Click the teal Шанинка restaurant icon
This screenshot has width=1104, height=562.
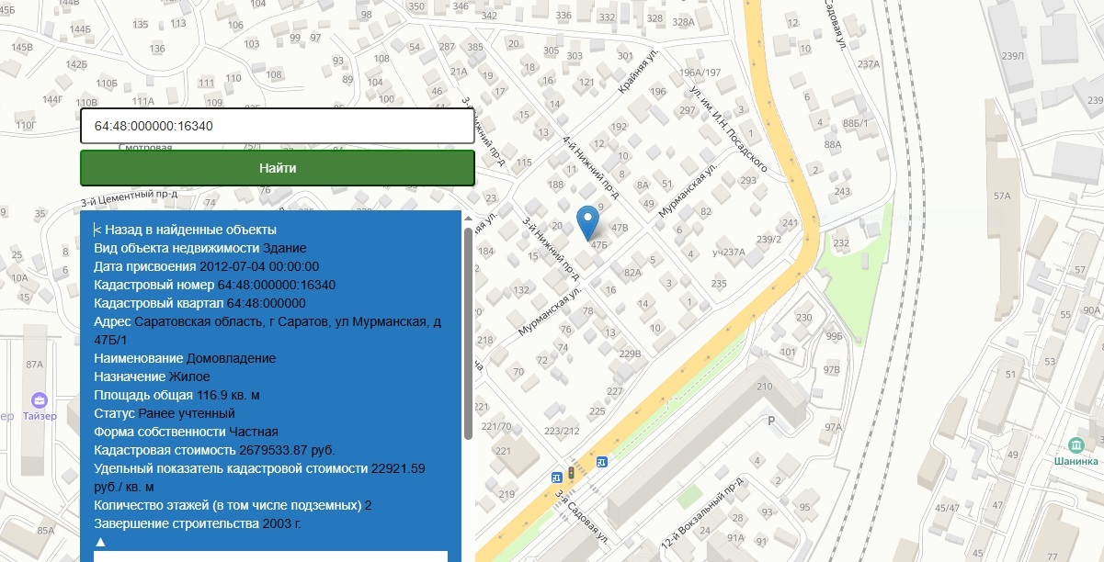1076,444
